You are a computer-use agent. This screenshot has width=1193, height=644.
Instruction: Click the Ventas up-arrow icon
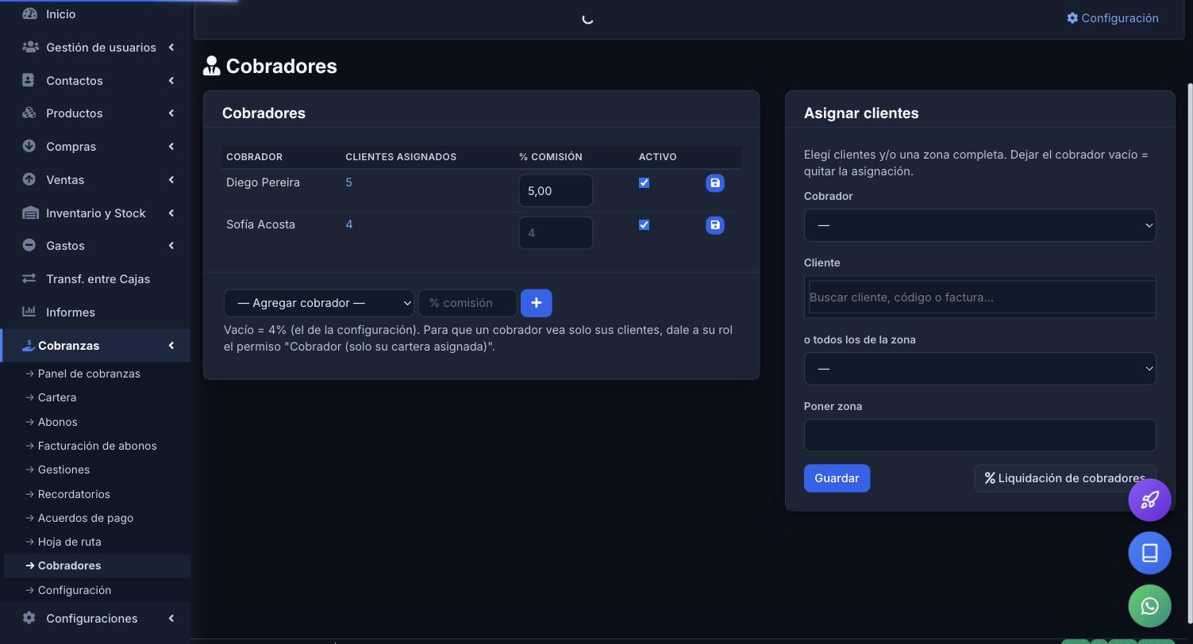click(x=29, y=179)
